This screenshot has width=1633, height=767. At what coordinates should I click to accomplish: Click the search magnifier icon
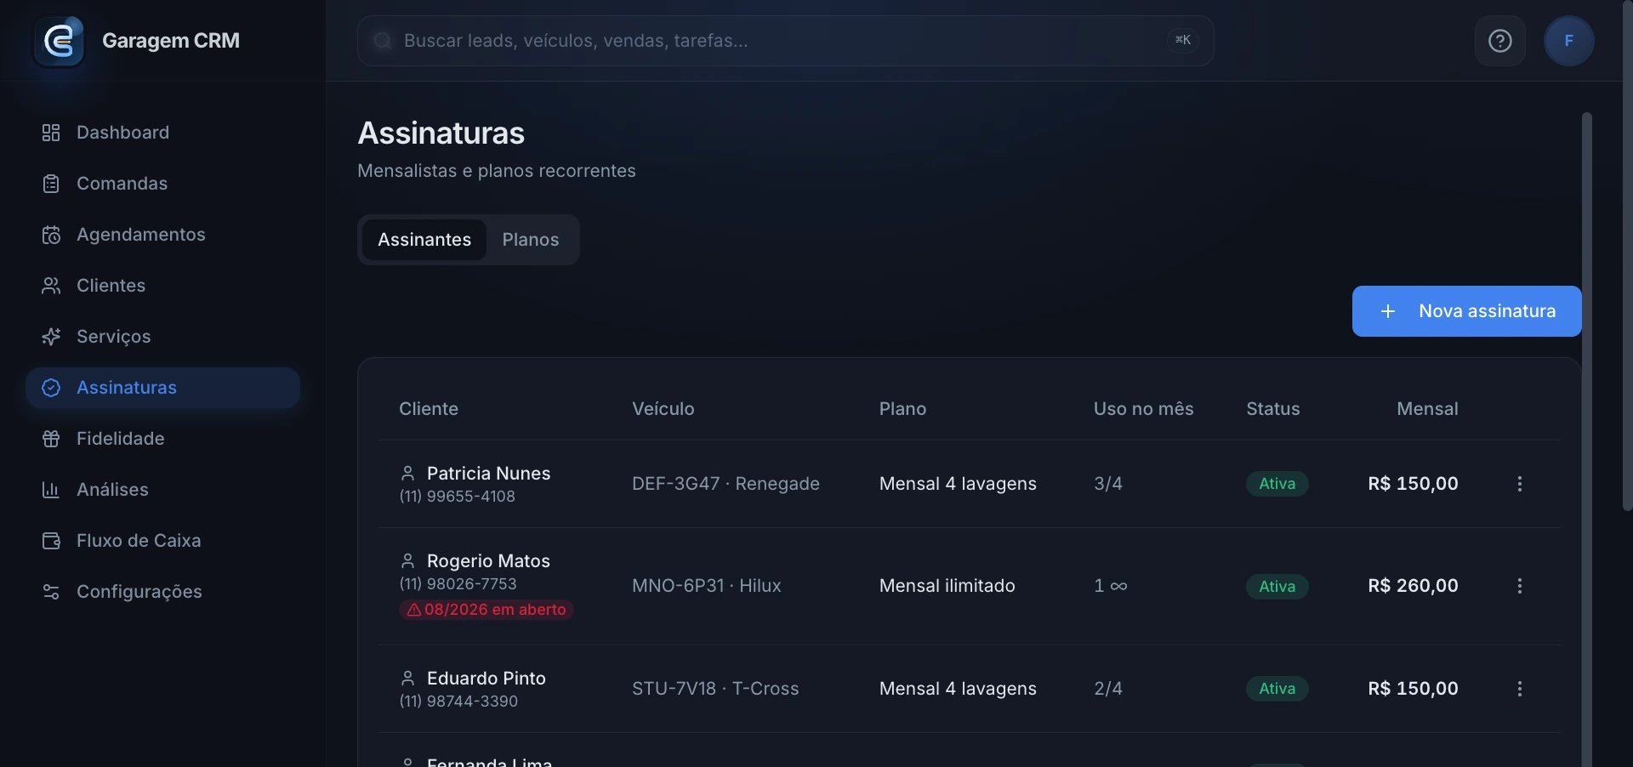click(x=383, y=41)
